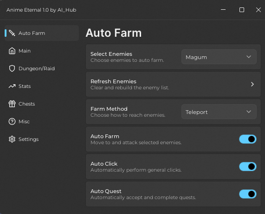Close the Anime Eternal window
Screen dimensions: 265x214
coord(259,10)
